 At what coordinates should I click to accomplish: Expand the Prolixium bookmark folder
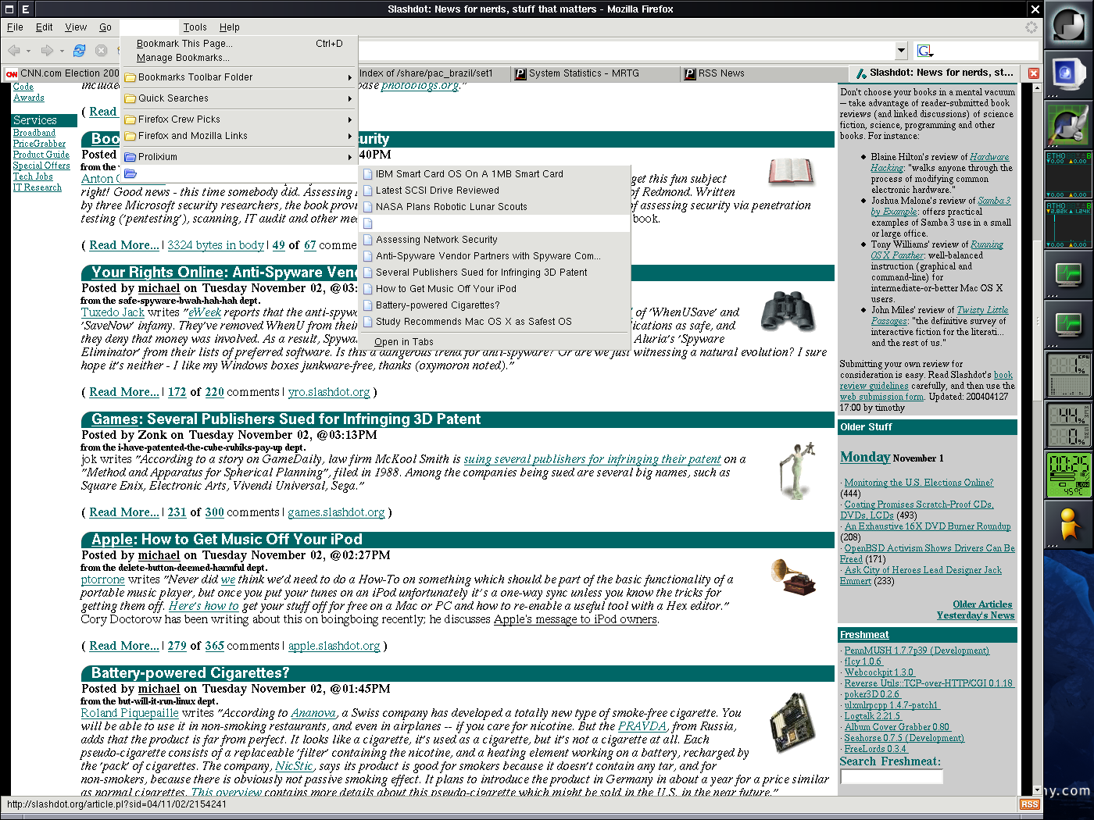(239, 157)
